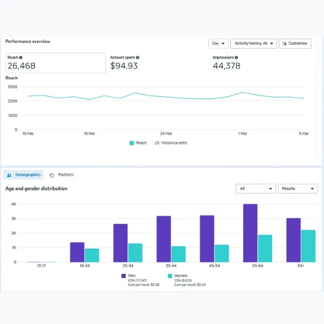Open the Day granularity dropdown
The image size is (324, 324).
coord(218,43)
